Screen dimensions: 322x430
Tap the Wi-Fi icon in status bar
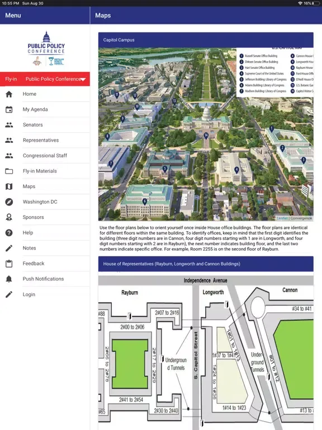click(x=300, y=3)
